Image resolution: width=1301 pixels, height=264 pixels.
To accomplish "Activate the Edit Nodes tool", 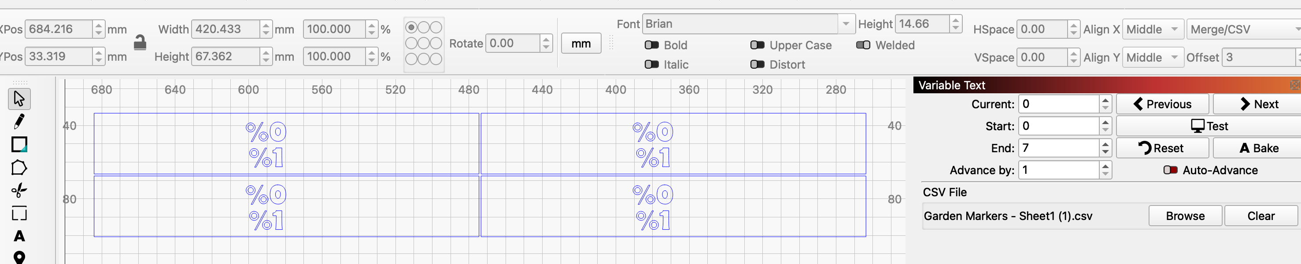I will (x=19, y=191).
